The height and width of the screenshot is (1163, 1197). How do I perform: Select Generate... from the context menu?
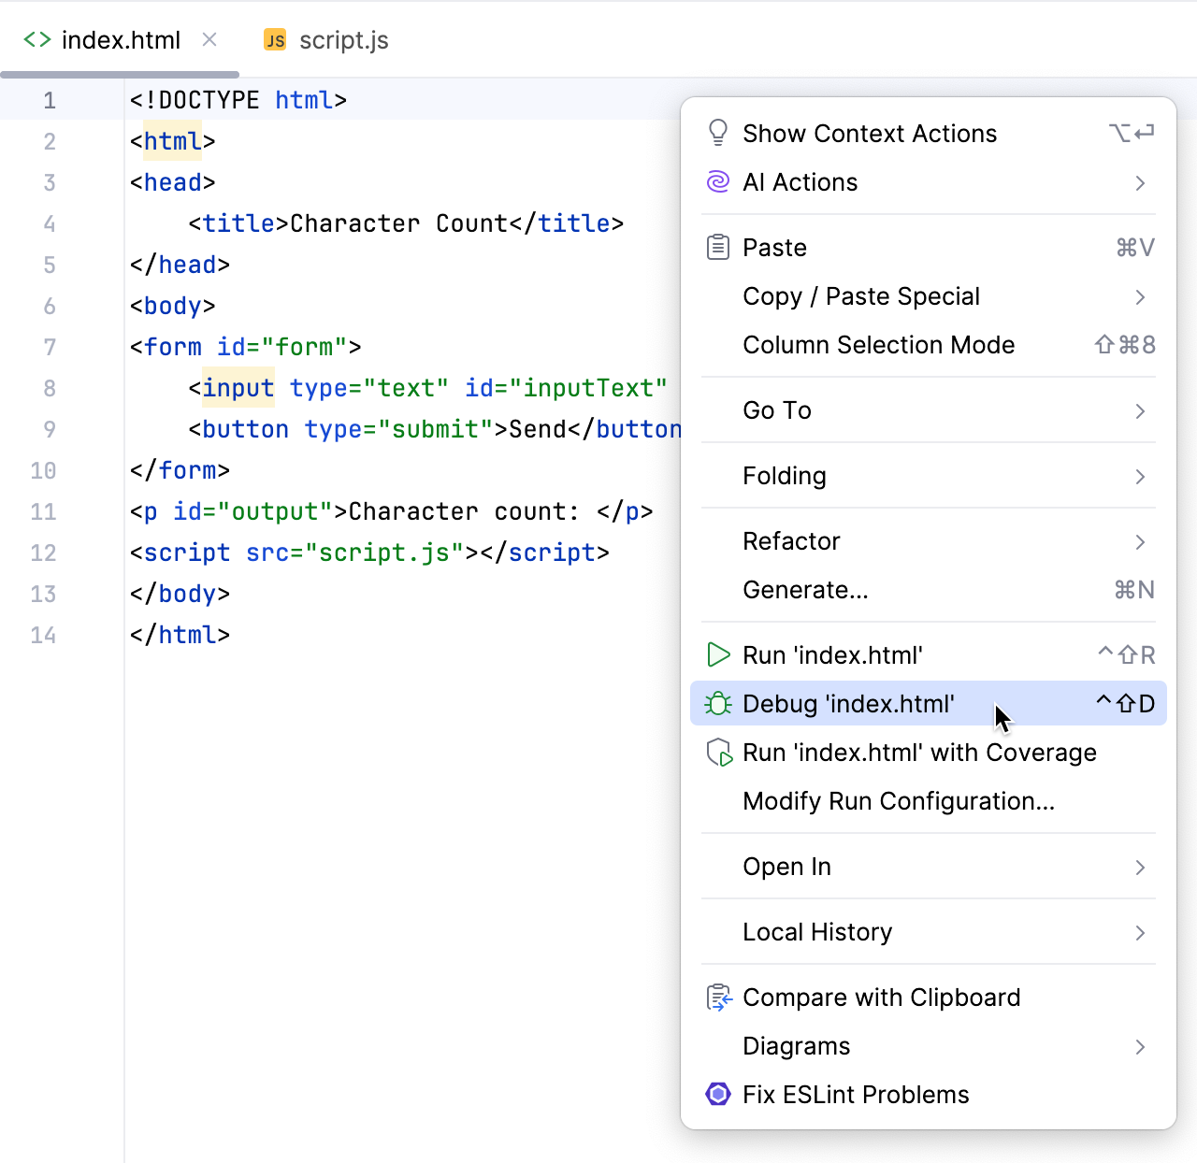pos(805,590)
